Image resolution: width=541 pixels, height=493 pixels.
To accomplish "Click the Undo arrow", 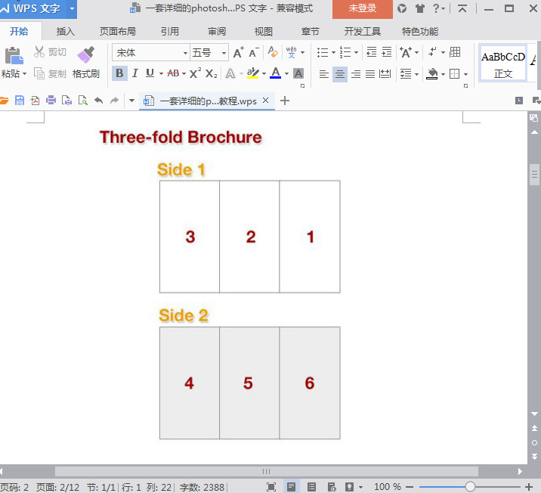I will (99, 101).
